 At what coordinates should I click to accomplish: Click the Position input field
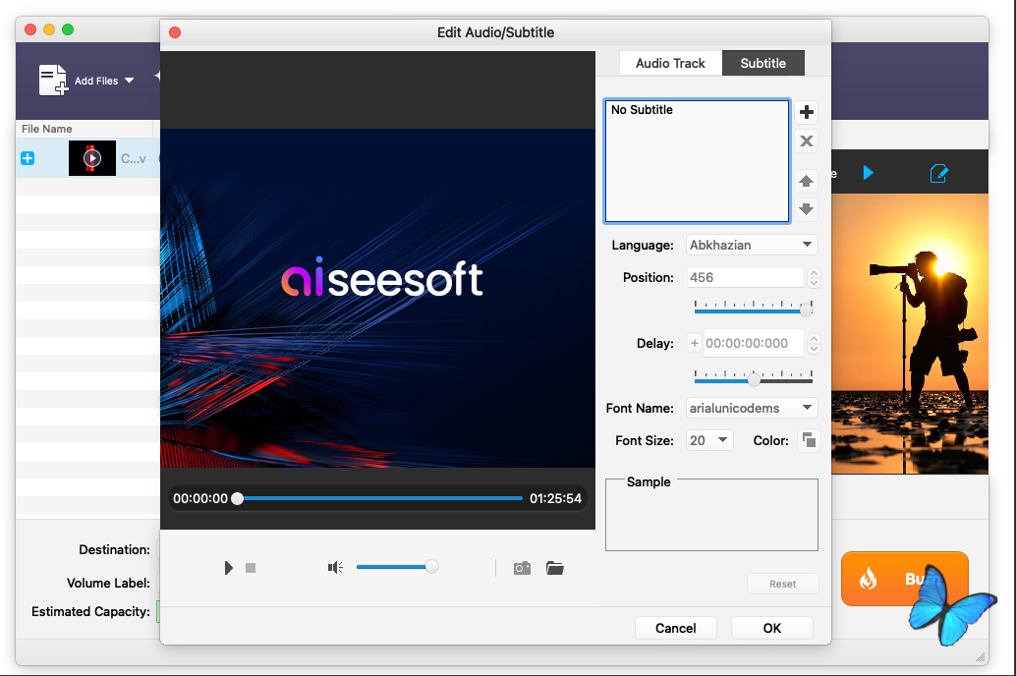point(745,278)
